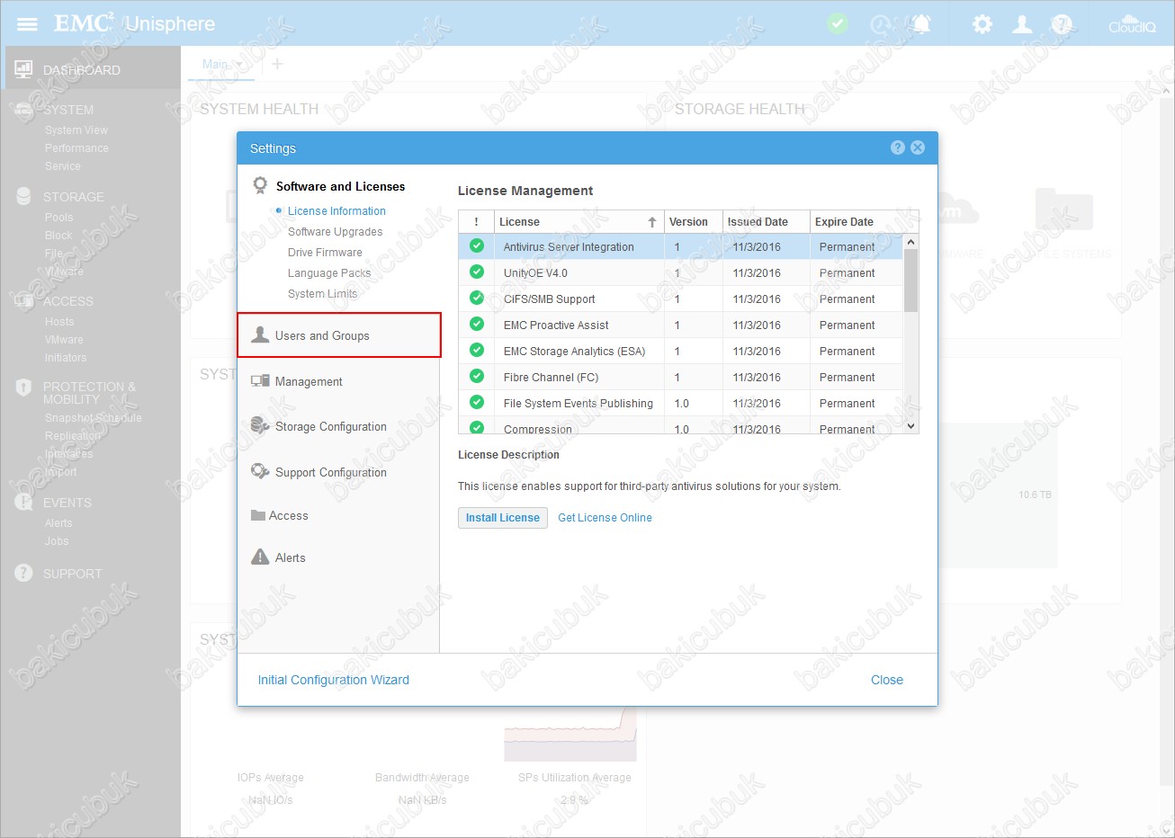Image resolution: width=1175 pixels, height=838 pixels.
Task: Click the Management monitor icon
Action: point(260,380)
